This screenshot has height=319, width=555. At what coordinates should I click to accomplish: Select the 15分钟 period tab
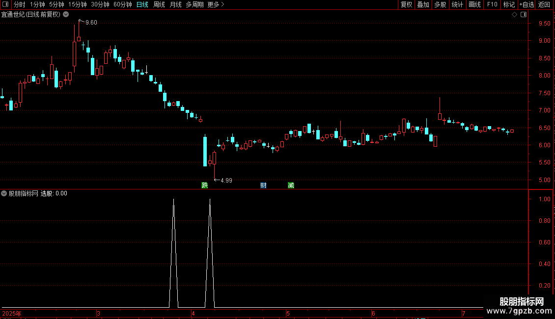pos(78,4)
